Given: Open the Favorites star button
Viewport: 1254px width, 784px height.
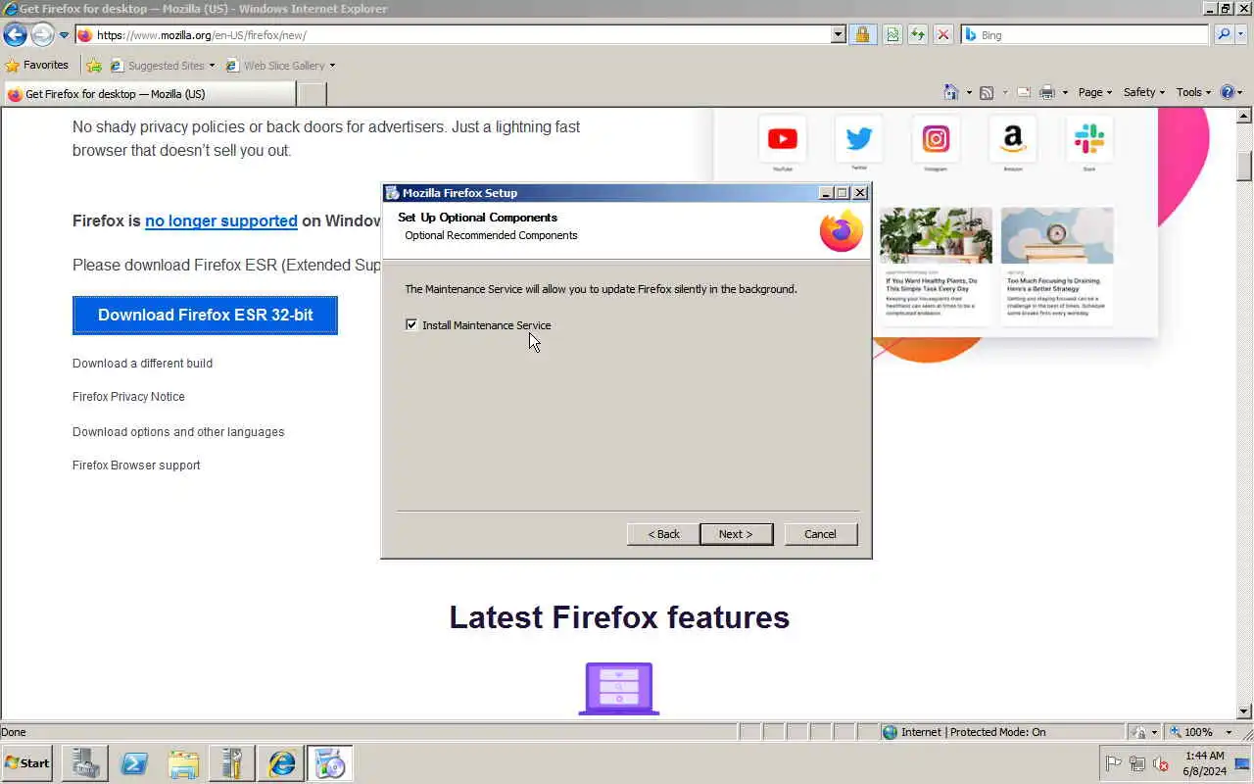Looking at the screenshot, I should pyautogui.click(x=37, y=66).
